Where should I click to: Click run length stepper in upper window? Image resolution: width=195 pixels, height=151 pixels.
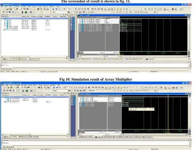(x=76, y=9)
